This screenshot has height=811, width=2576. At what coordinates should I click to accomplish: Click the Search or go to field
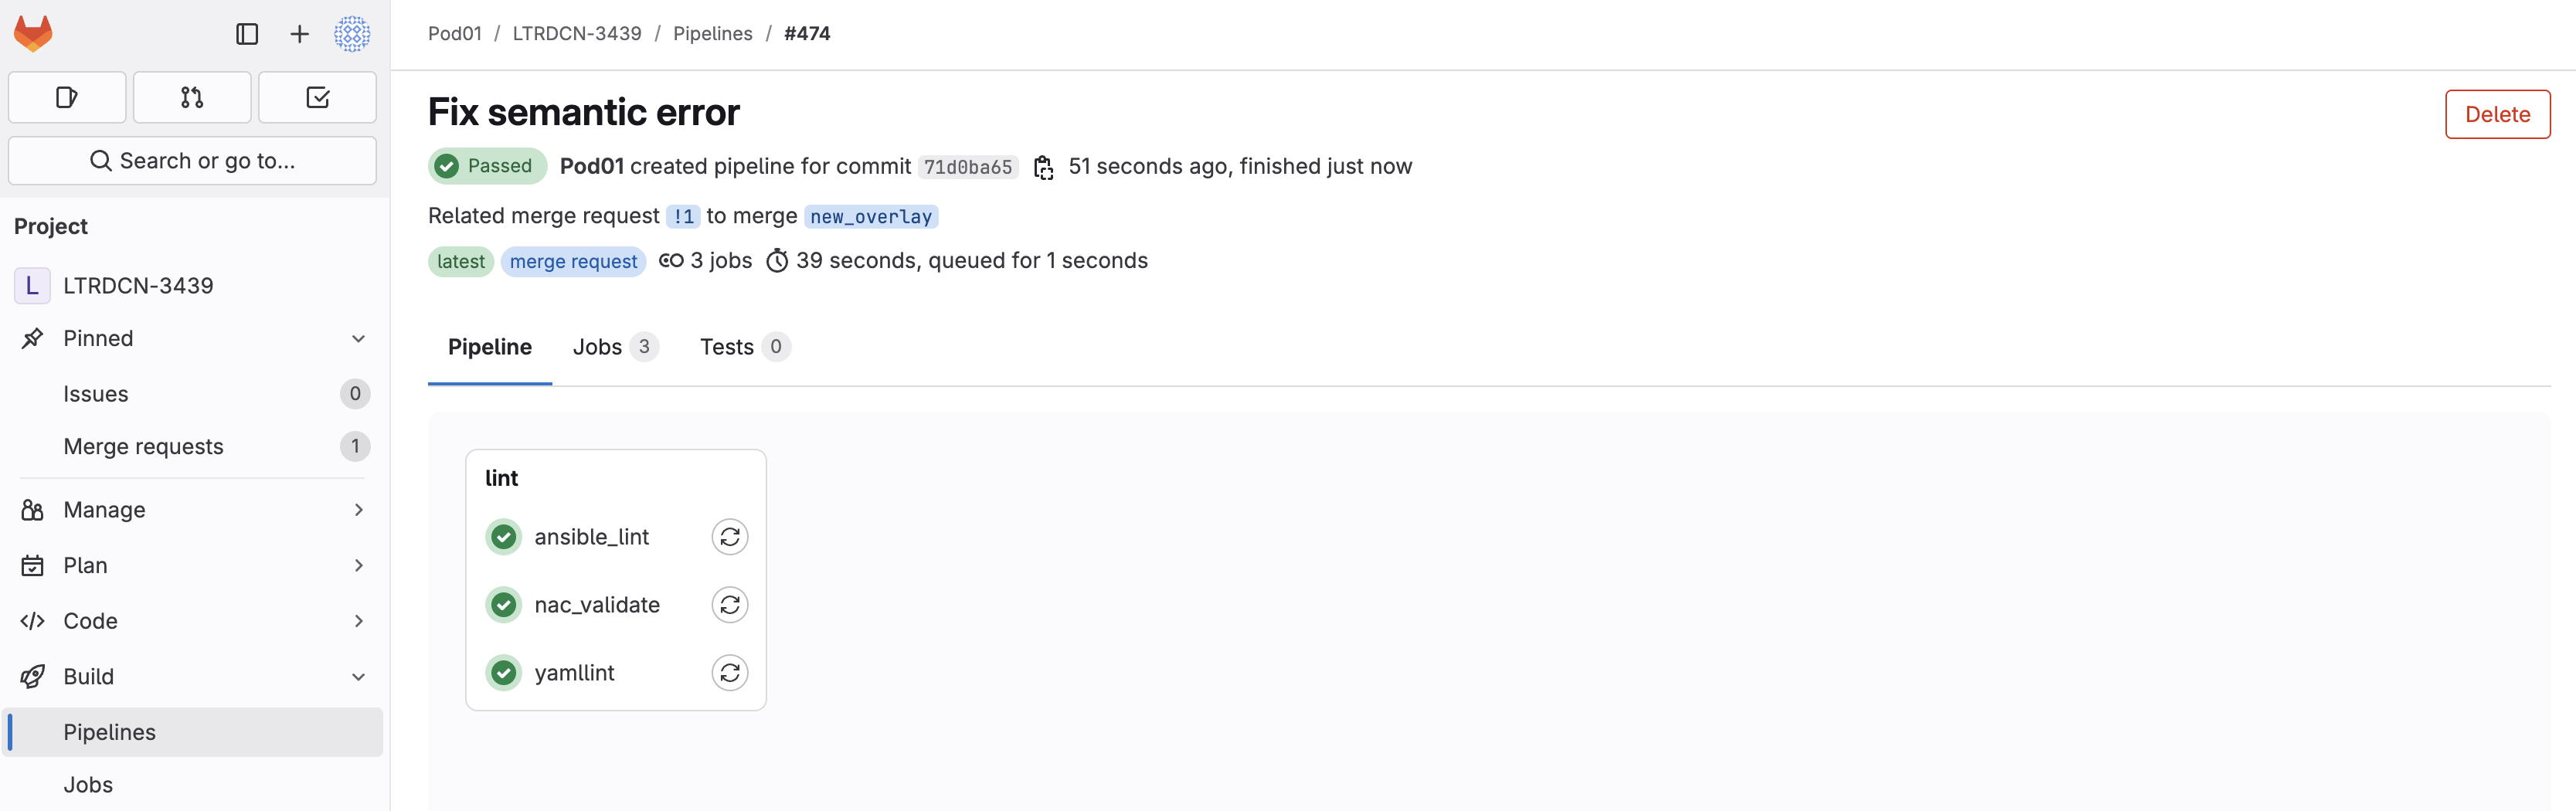(192, 161)
